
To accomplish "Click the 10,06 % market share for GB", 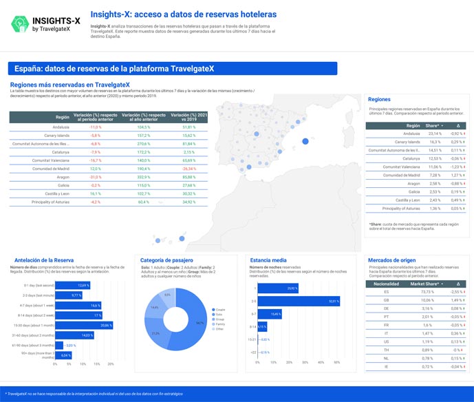I will [427, 300].
